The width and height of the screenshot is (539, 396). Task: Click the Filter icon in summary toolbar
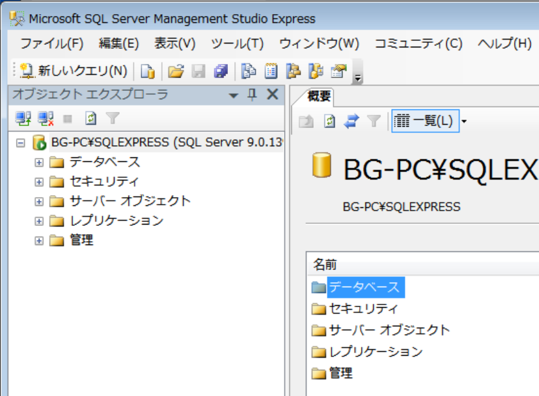point(374,121)
